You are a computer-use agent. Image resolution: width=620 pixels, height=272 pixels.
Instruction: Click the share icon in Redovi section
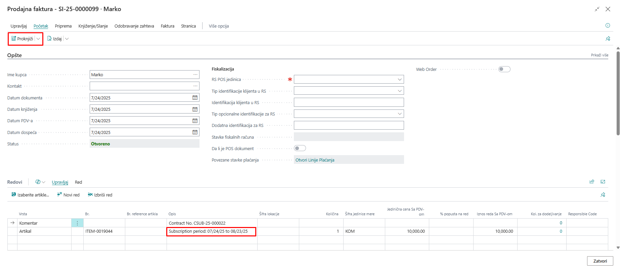tap(592, 182)
